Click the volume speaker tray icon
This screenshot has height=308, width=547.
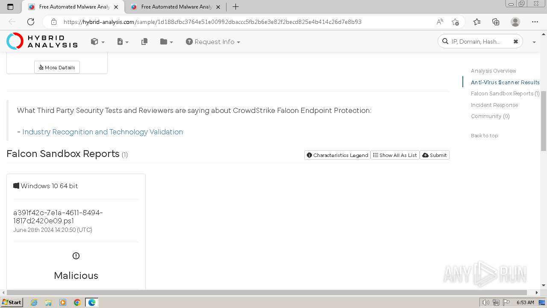(x=486, y=302)
